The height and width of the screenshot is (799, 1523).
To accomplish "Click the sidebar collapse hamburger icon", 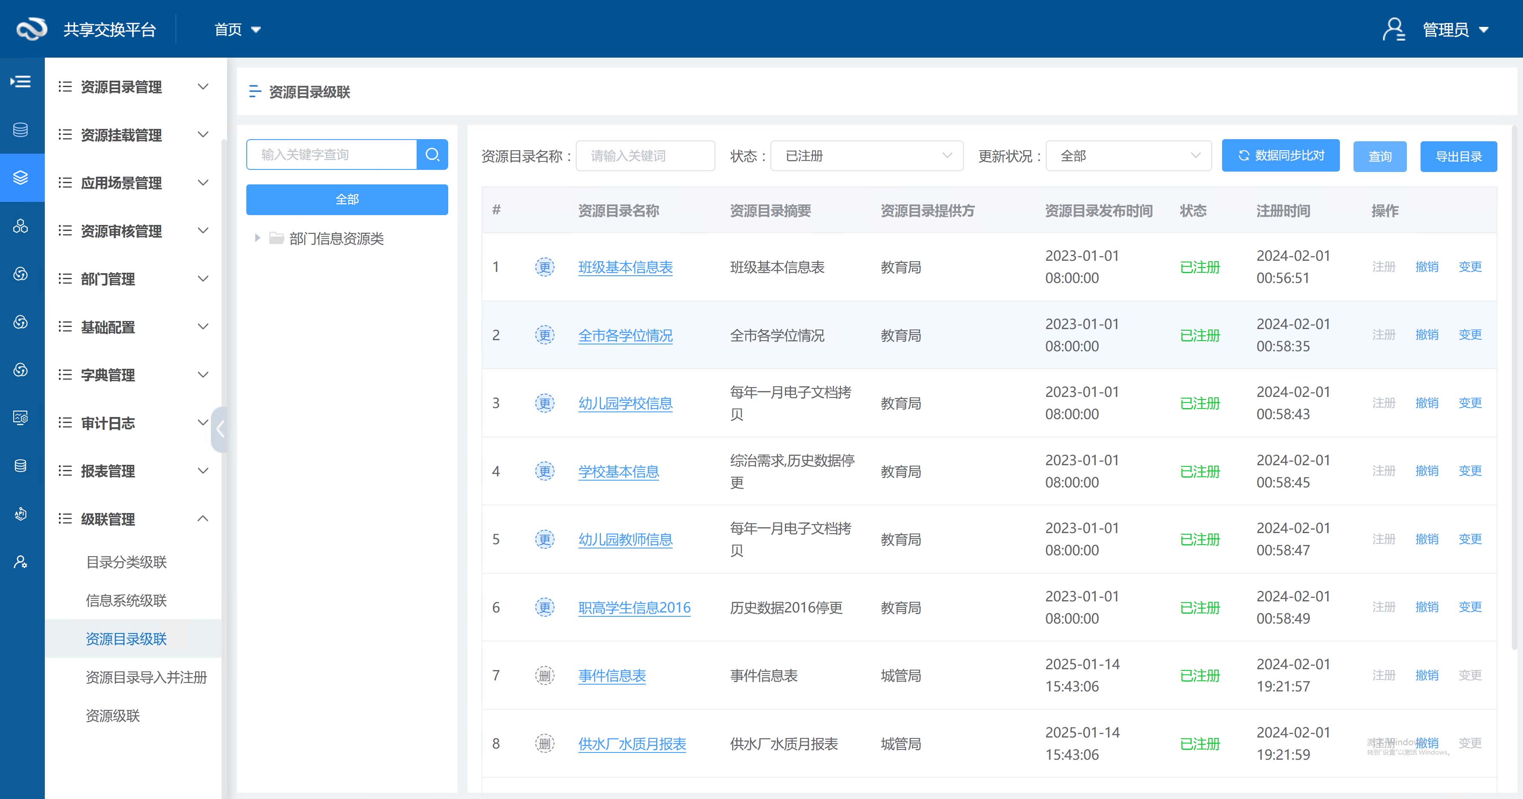I will tap(20, 82).
